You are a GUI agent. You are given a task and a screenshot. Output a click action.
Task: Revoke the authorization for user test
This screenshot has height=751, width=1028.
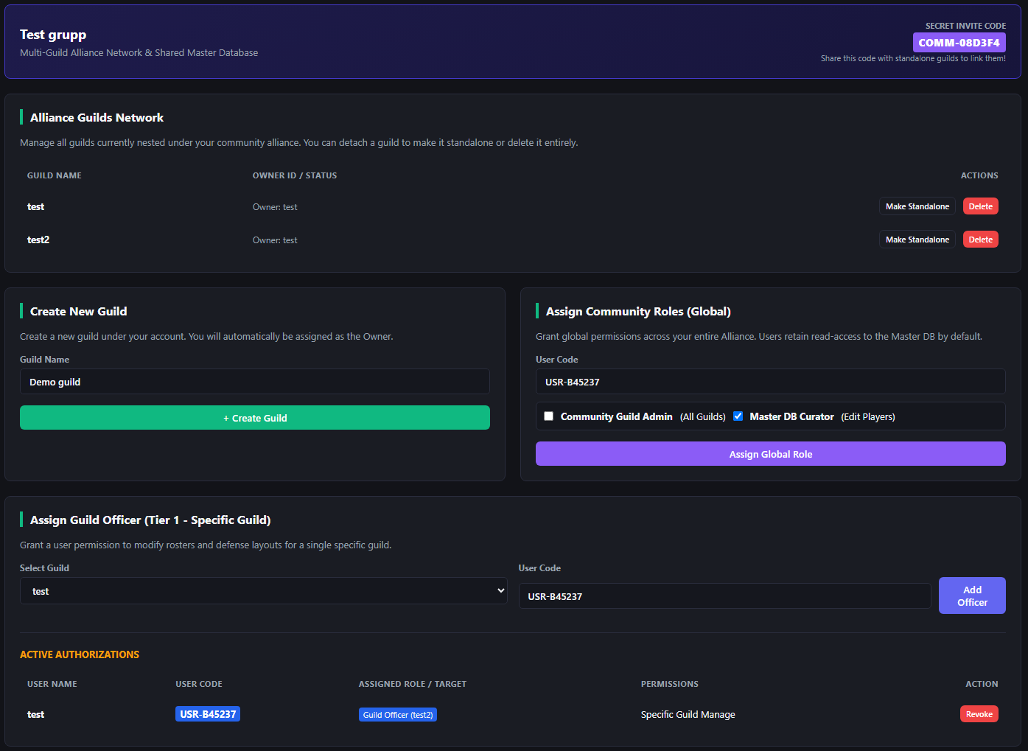[x=979, y=714]
